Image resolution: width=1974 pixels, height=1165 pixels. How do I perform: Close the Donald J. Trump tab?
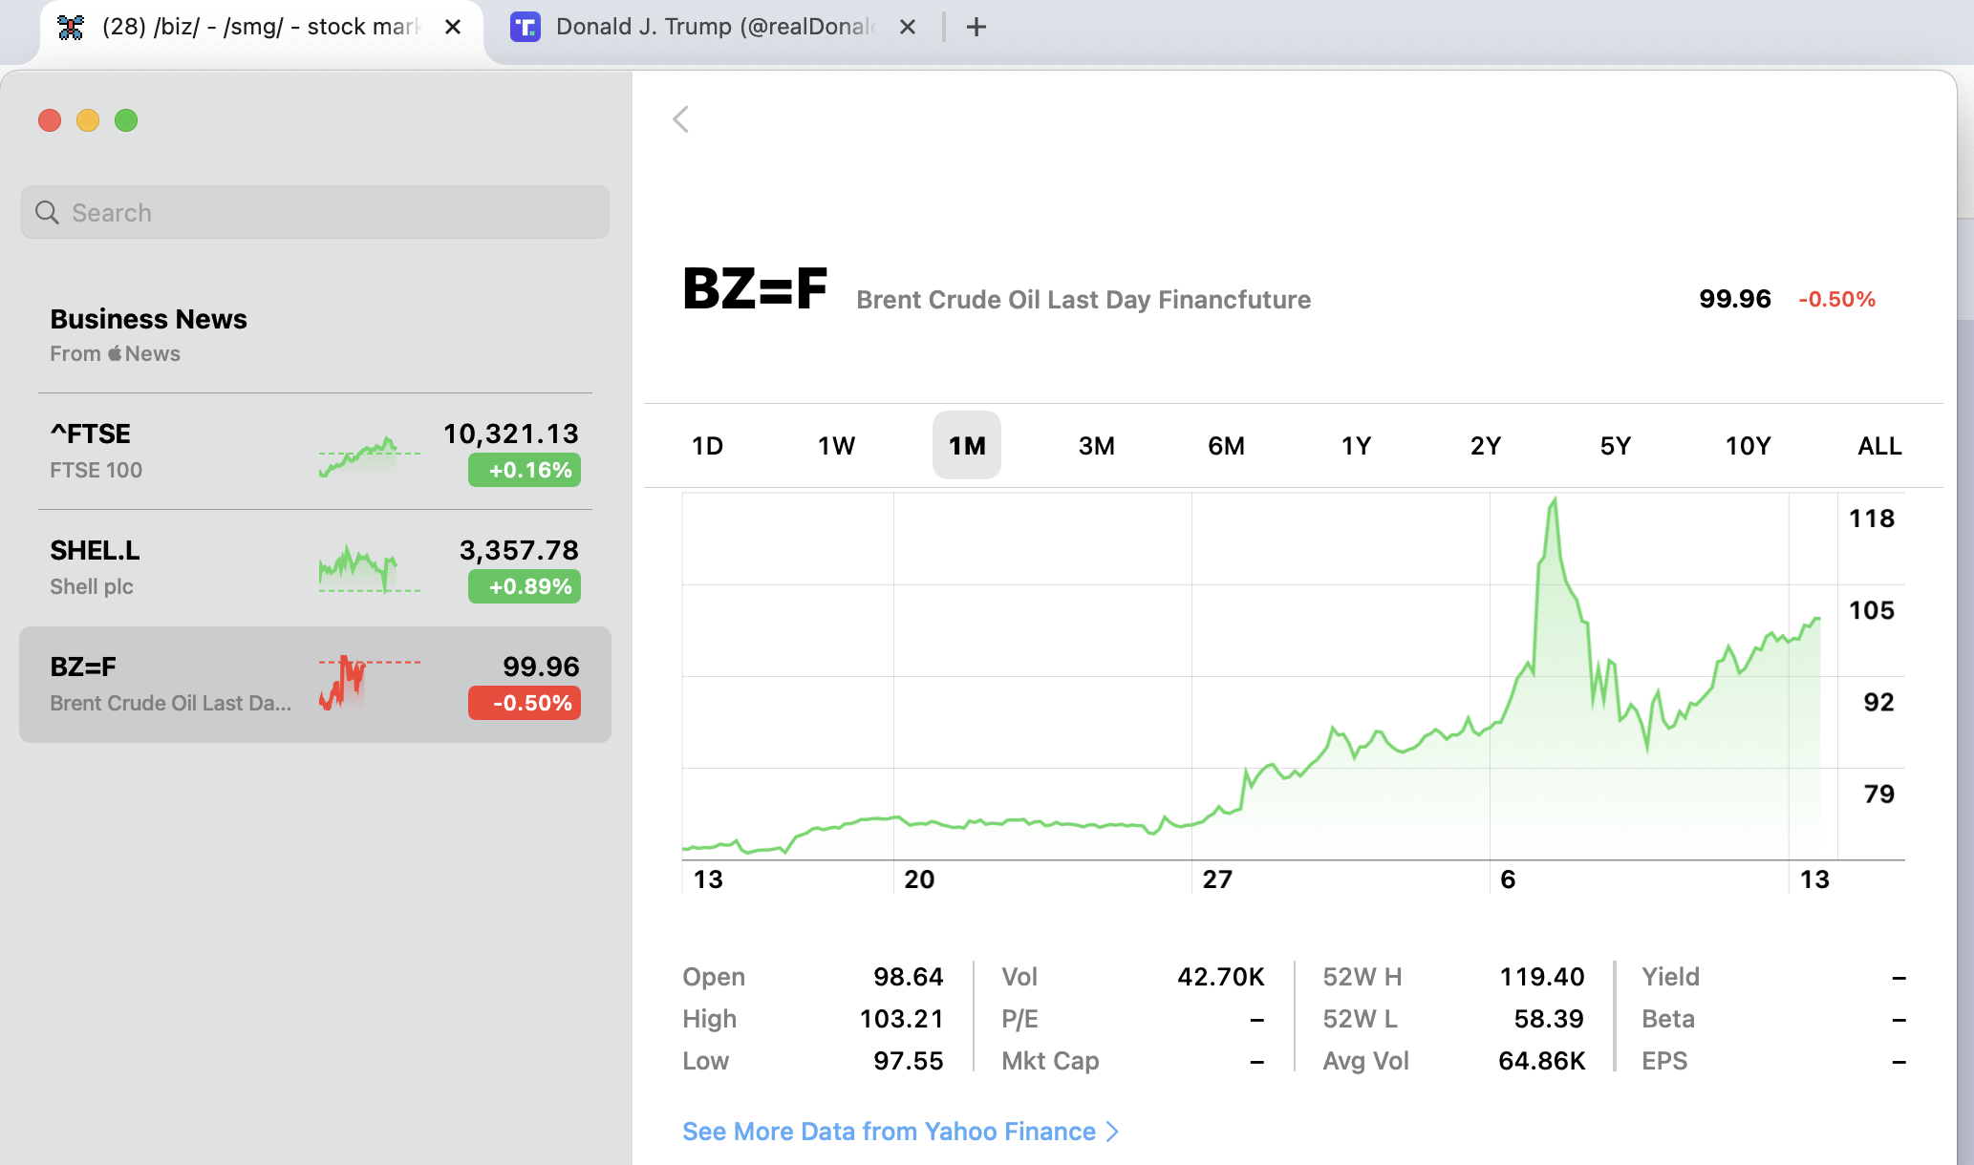pyautogui.click(x=908, y=27)
